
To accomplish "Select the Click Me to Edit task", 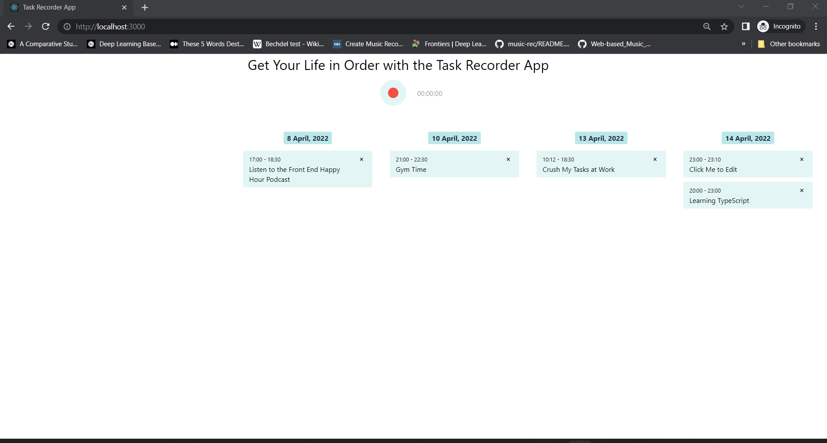I will pos(713,169).
